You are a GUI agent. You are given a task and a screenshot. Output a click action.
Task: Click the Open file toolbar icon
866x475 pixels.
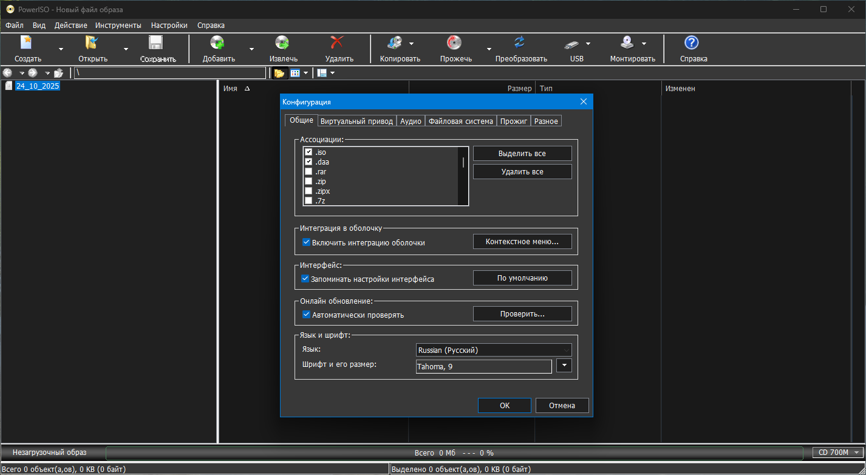(x=92, y=43)
